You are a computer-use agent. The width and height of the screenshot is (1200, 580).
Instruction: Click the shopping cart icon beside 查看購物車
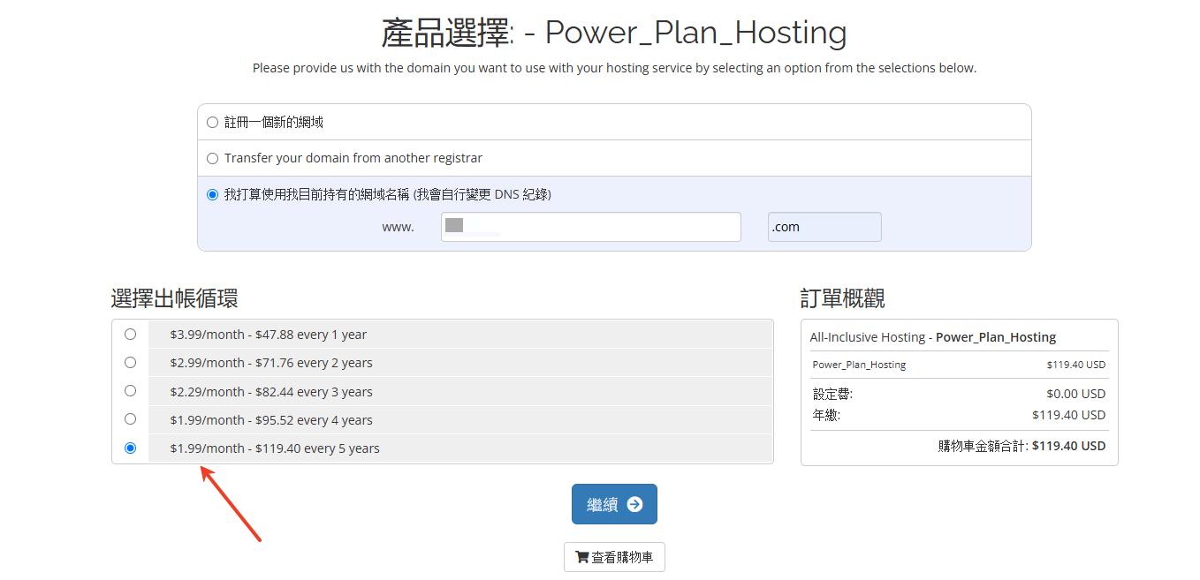pyautogui.click(x=581, y=557)
